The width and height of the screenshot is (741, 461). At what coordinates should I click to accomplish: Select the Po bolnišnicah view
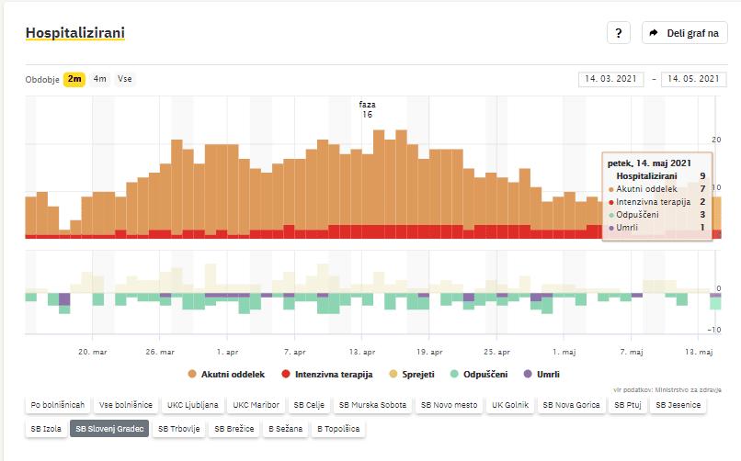pos(58,404)
